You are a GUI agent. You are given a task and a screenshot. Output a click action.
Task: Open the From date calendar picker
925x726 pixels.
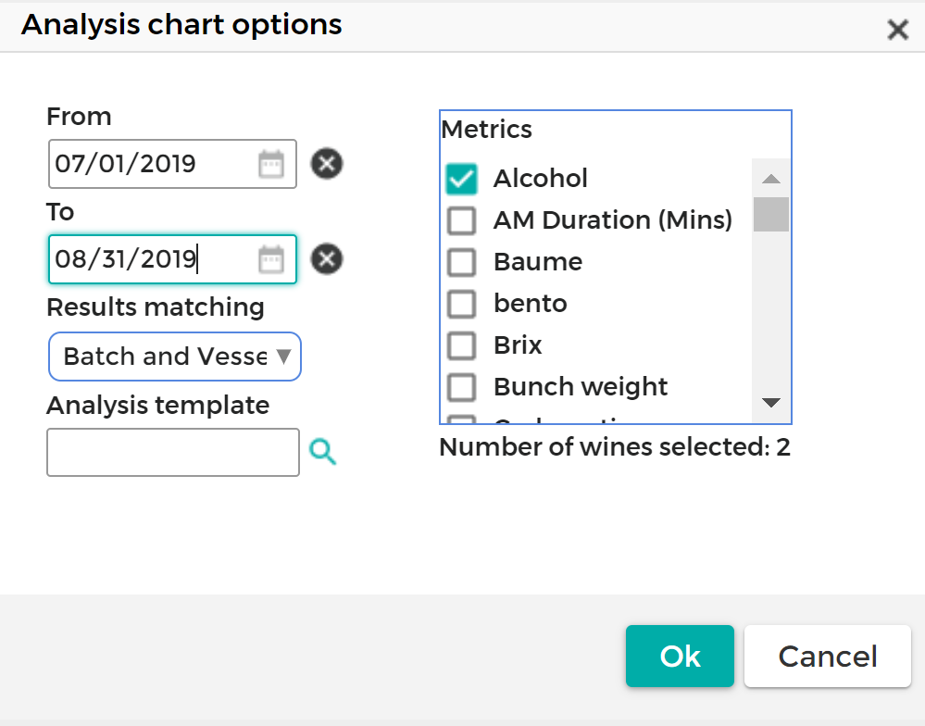(x=270, y=164)
